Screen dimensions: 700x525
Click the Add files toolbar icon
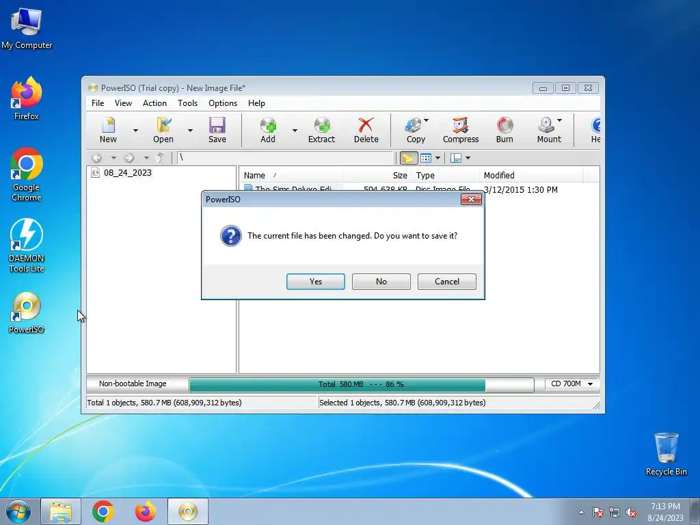(268, 126)
